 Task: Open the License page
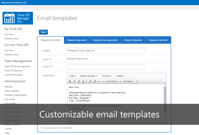pyautogui.click(x=8, y=129)
